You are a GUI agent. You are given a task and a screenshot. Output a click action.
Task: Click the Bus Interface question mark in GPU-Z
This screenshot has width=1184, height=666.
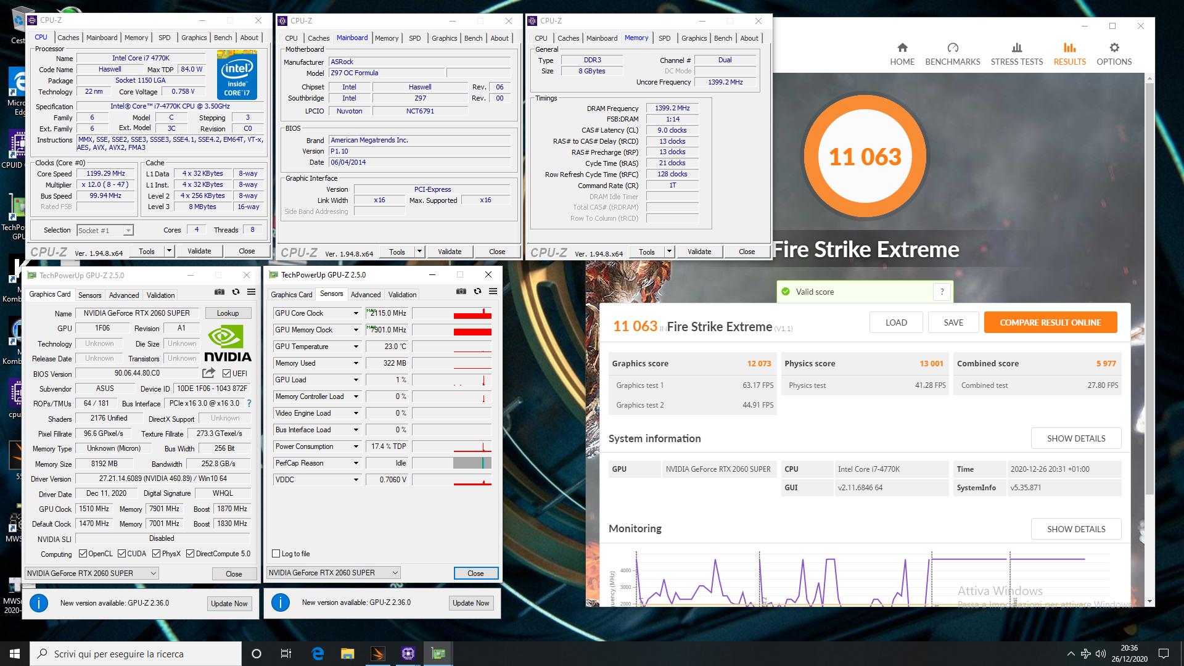pyautogui.click(x=249, y=403)
